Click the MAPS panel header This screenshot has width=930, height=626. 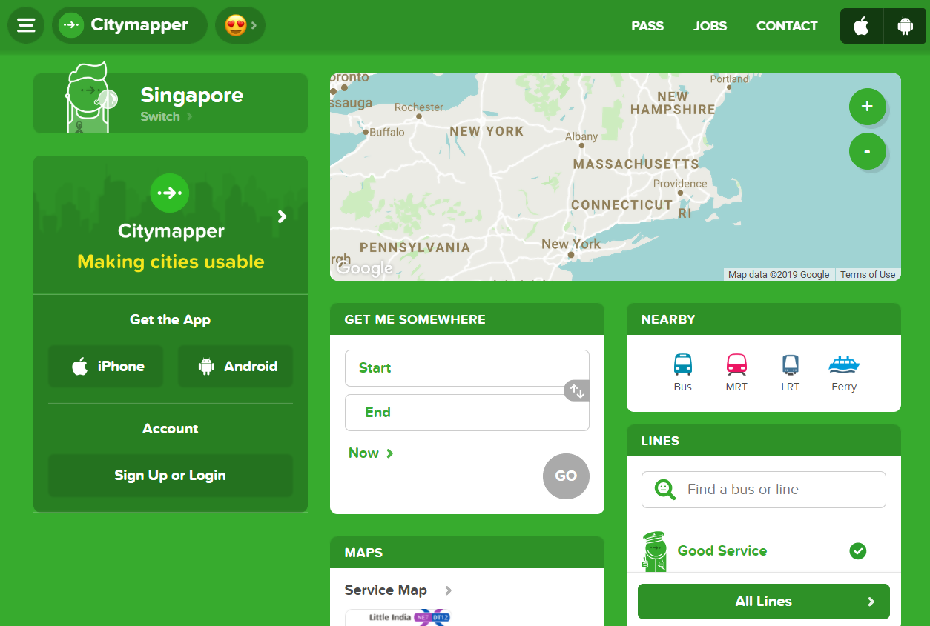[x=467, y=553]
